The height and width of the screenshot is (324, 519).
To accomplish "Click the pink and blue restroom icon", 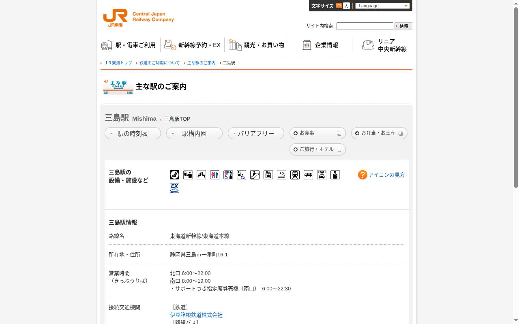I will click(214, 175).
